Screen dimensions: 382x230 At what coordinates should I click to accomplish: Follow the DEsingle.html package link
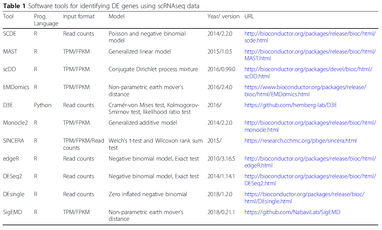(x=305, y=198)
